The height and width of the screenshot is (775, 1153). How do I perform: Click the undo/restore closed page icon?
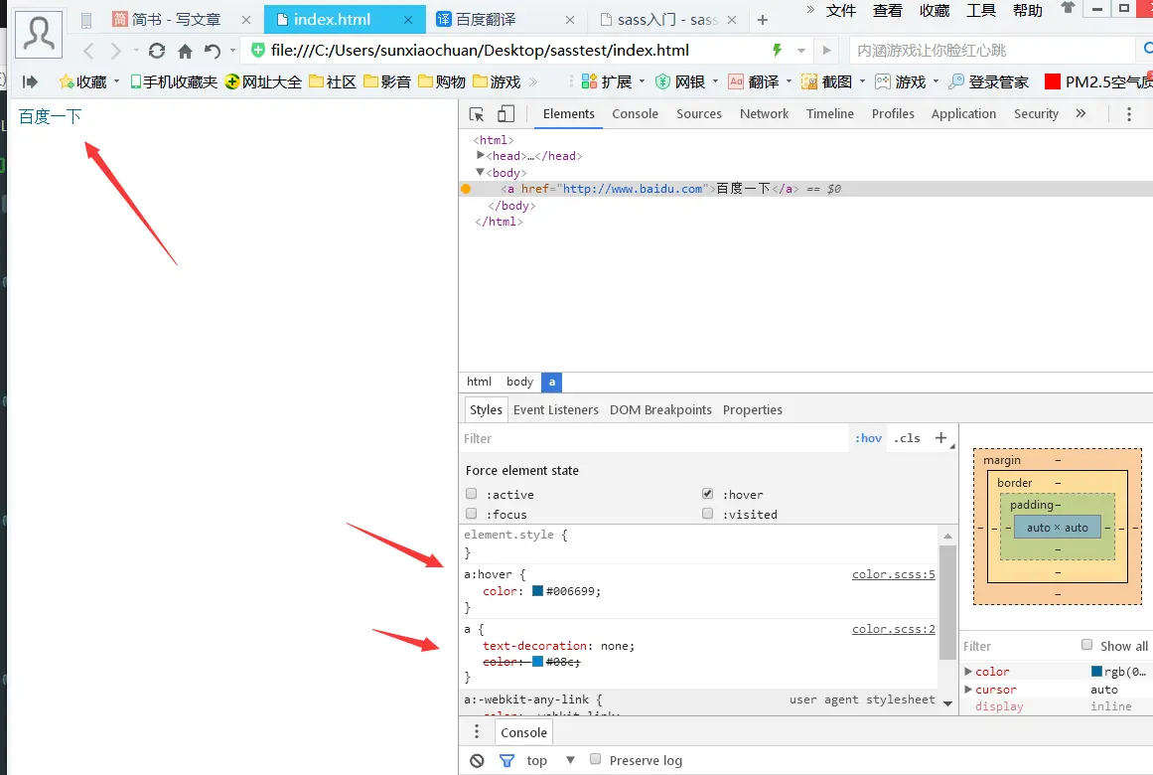click(213, 51)
